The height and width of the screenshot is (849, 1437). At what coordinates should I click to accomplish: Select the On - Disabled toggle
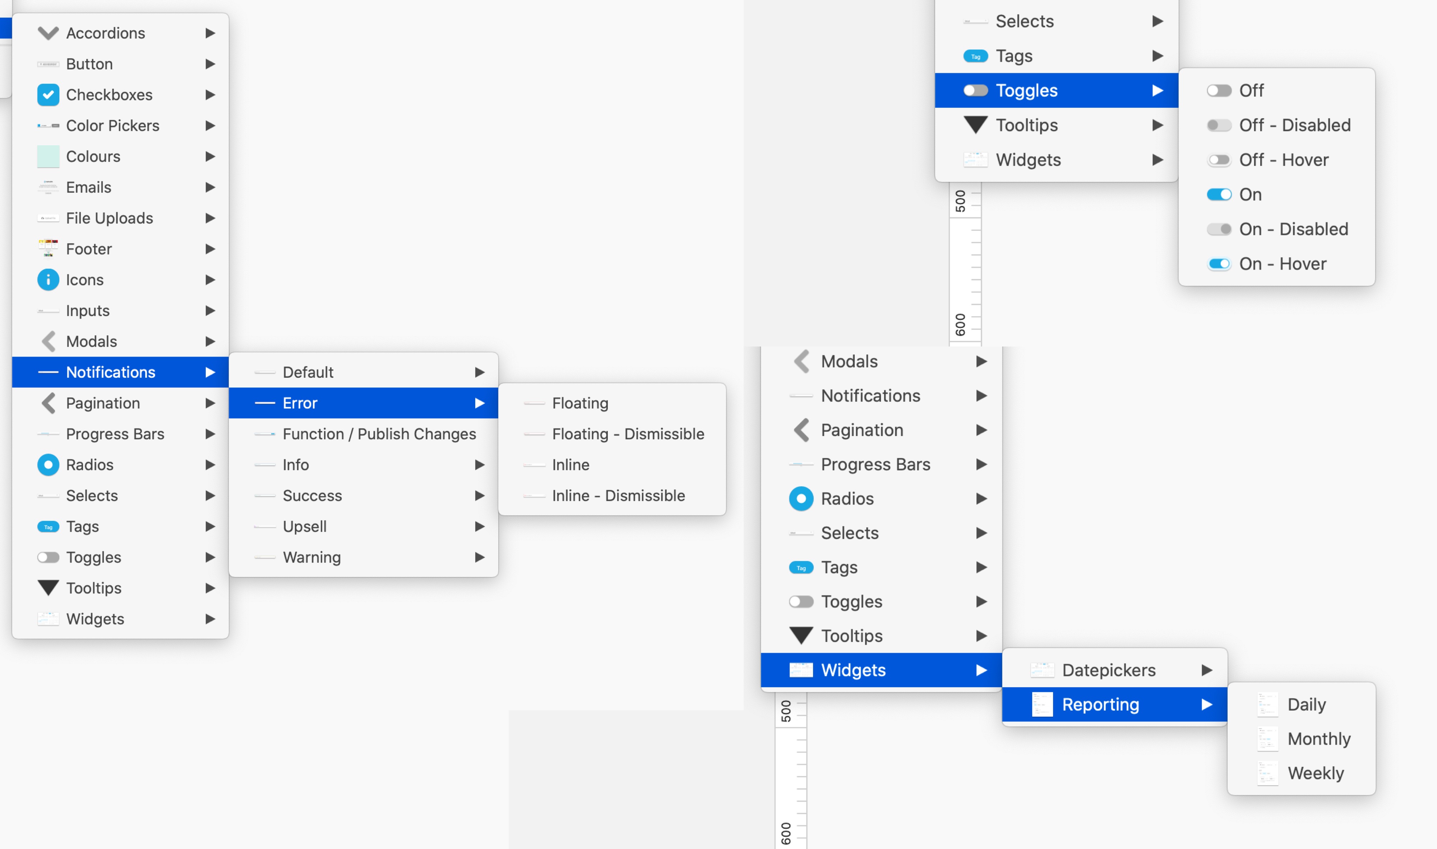point(1219,229)
